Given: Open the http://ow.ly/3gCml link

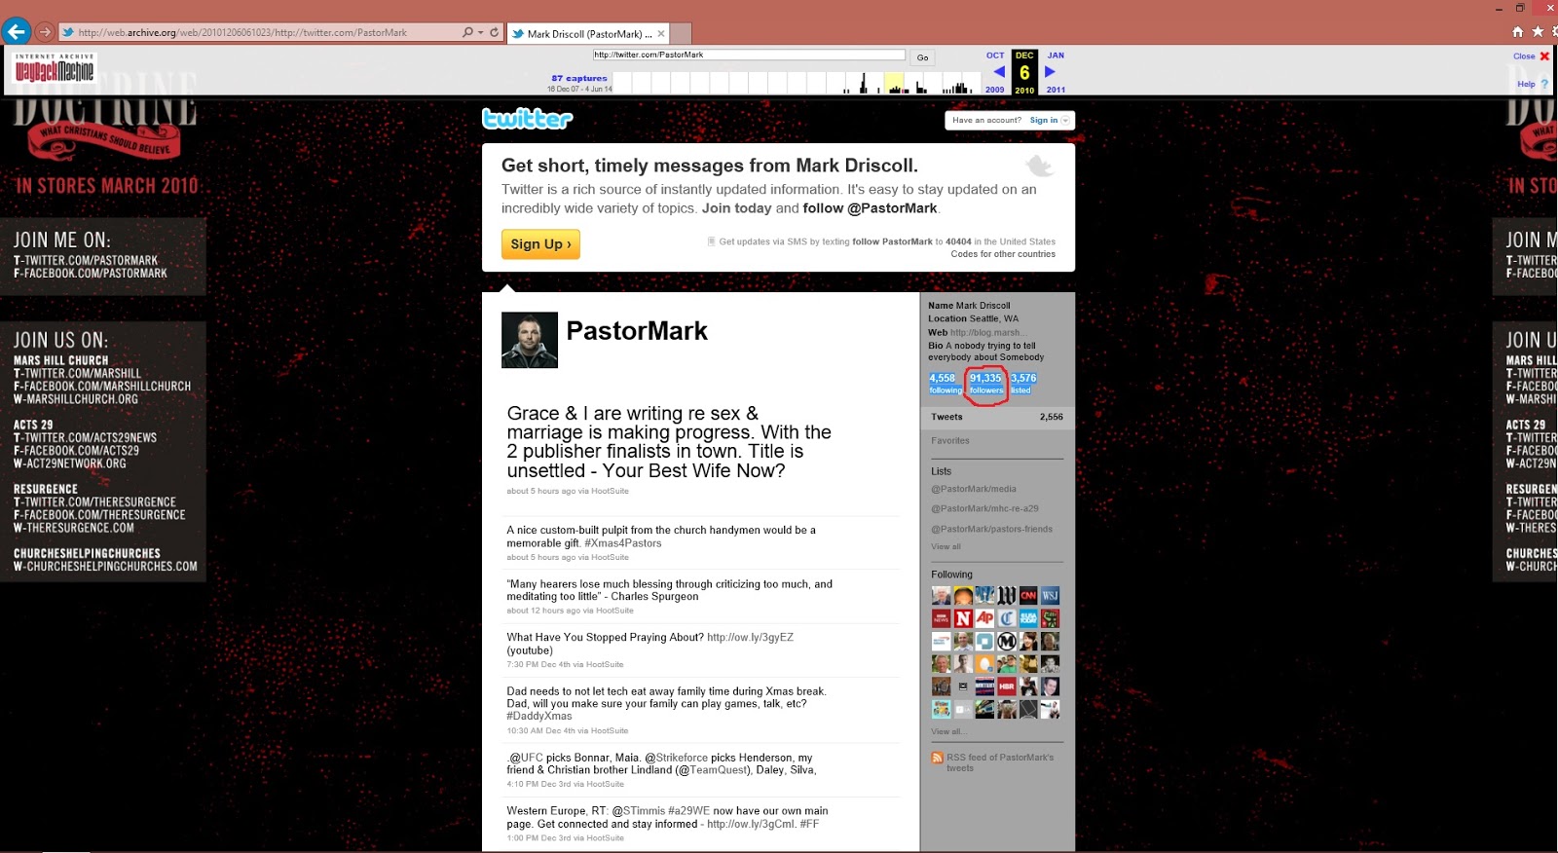Looking at the screenshot, I should point(751,824).
